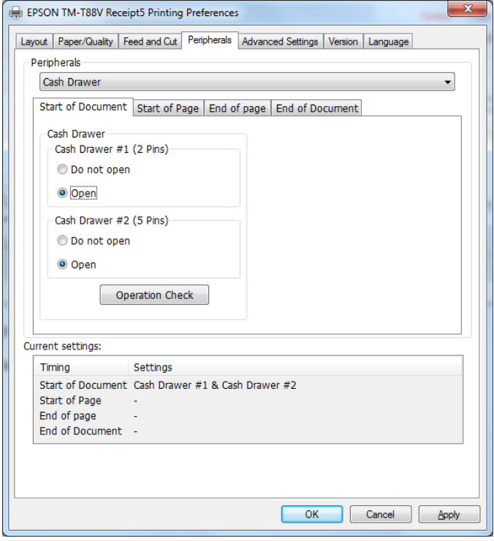Expand the Cash Drawer peripherals dropdown
The image size is (494, 541).
247,82
